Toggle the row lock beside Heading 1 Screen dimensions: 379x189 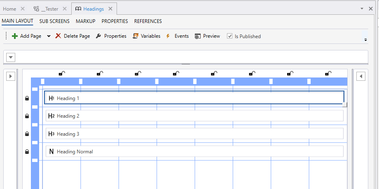(x=27, y=98)
